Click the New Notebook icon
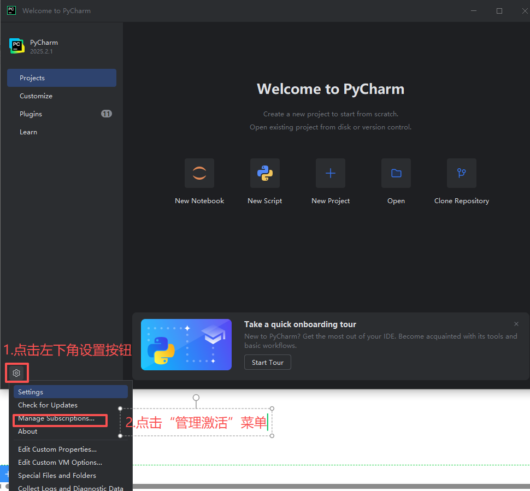530x491 pixels. coord(199,173)
